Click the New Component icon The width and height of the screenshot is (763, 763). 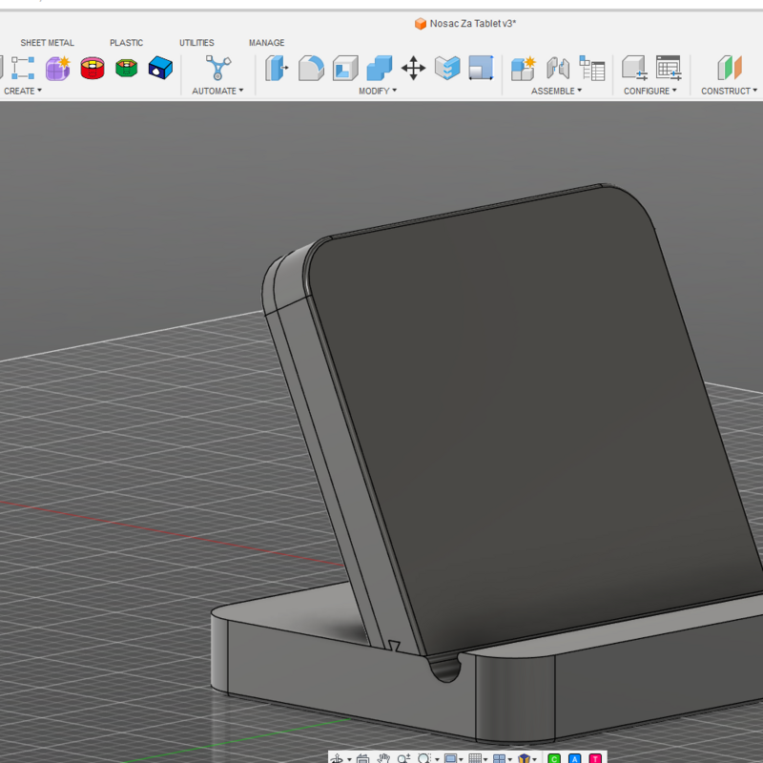(x=523, y=68)
